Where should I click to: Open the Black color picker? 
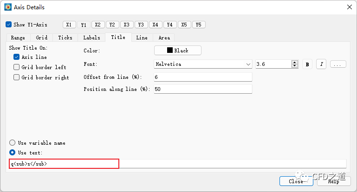pos(178,51)
